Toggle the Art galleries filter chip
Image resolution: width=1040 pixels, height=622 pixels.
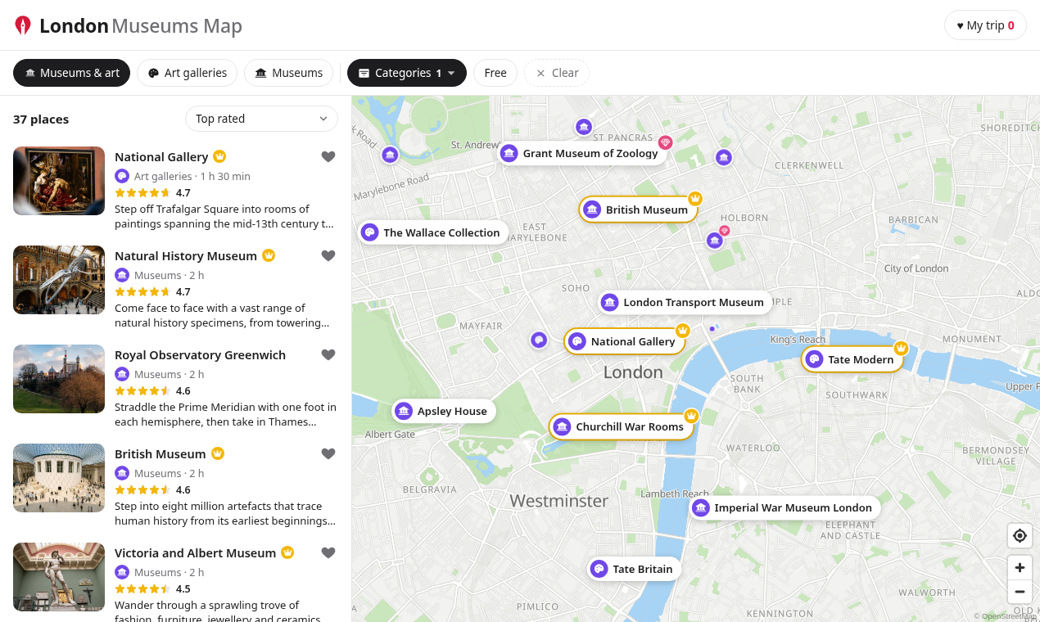point(187,73)
